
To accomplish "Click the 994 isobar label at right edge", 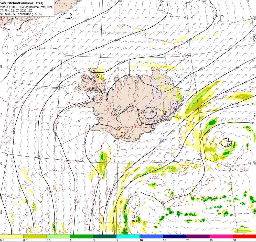I will 252,123.
